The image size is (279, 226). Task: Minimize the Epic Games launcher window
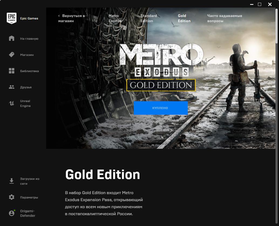pos(251,4)
